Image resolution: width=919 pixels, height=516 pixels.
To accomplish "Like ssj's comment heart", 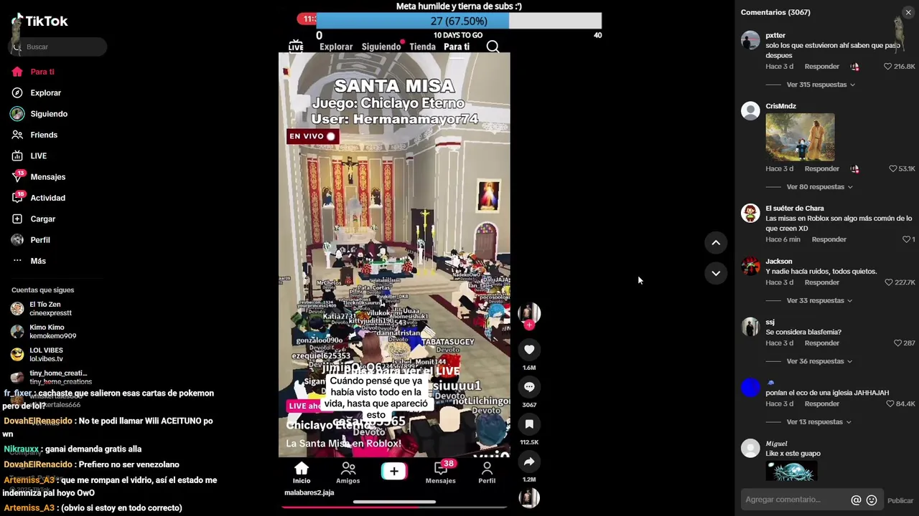I will (897, 343).
